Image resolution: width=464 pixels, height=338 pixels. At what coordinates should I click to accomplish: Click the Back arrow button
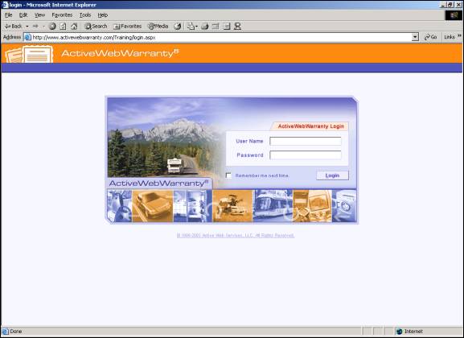click(x=13, y=27)
